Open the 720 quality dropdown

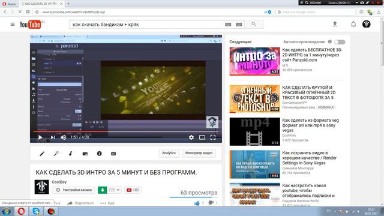pyautogui.click(x=114, y=190)
